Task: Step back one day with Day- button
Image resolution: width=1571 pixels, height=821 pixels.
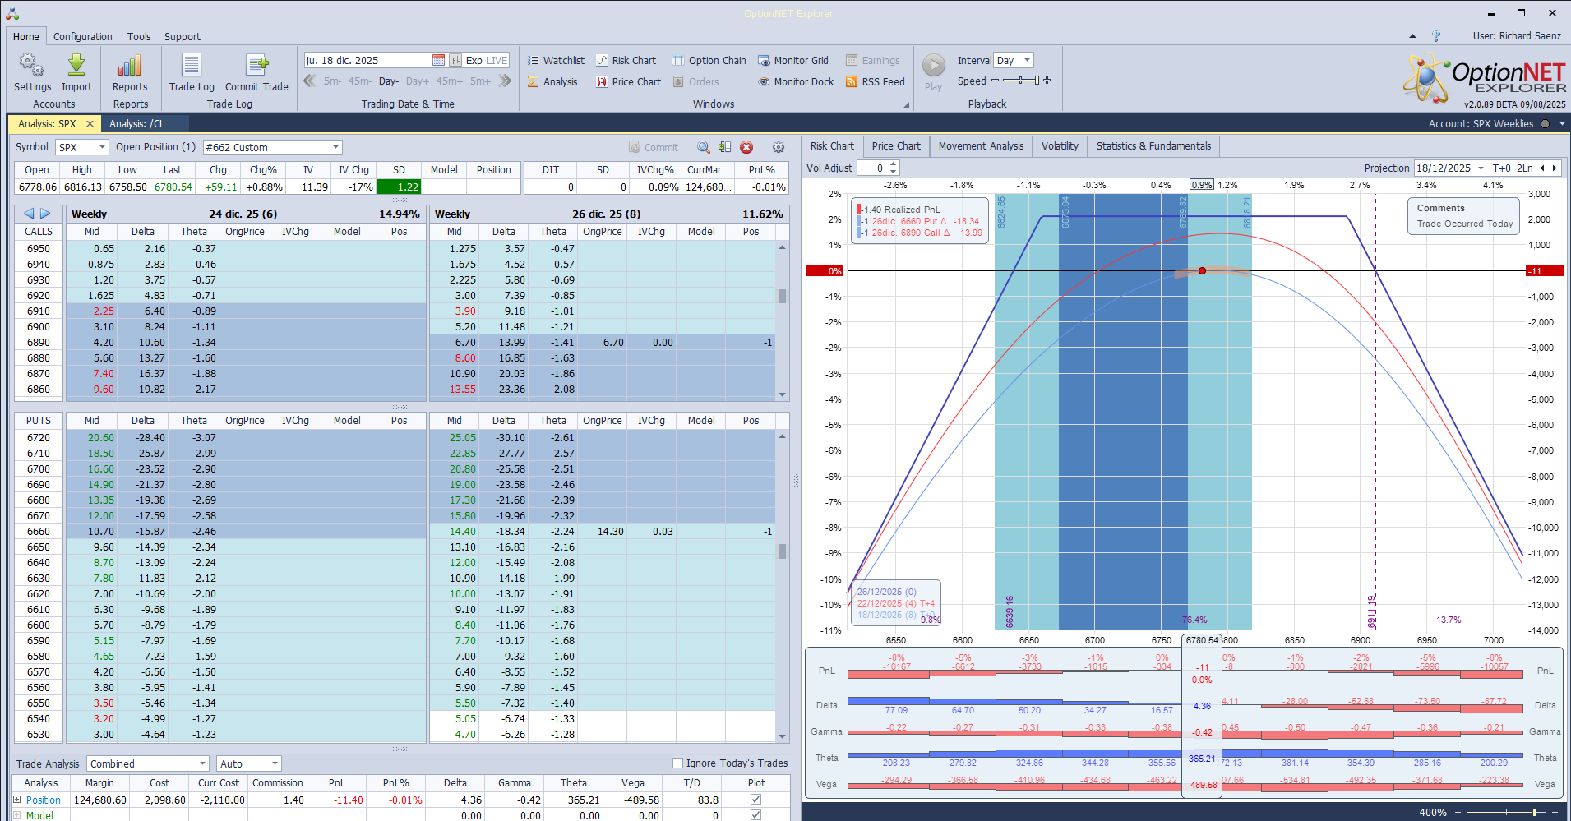Action: click(388, 81)
